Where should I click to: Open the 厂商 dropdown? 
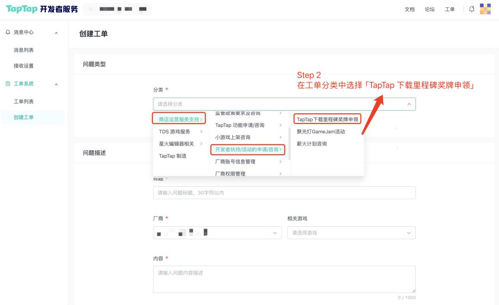217,233
